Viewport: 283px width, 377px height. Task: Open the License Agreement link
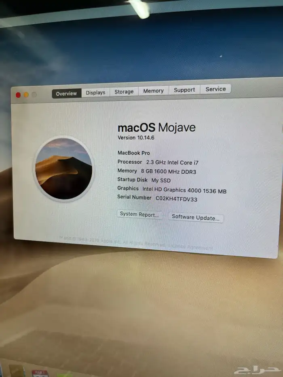190,246
